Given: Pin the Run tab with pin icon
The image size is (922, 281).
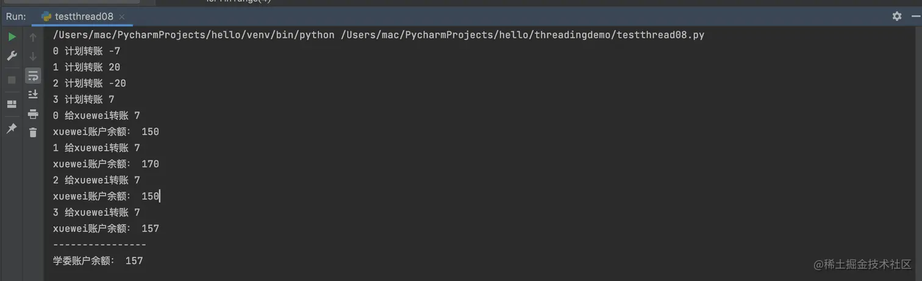Looking at the screenshot, I should (x=12, y=129).
